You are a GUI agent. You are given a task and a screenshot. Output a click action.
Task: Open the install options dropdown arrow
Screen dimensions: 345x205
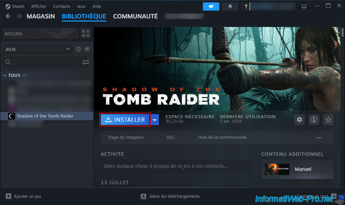(155, 120)
